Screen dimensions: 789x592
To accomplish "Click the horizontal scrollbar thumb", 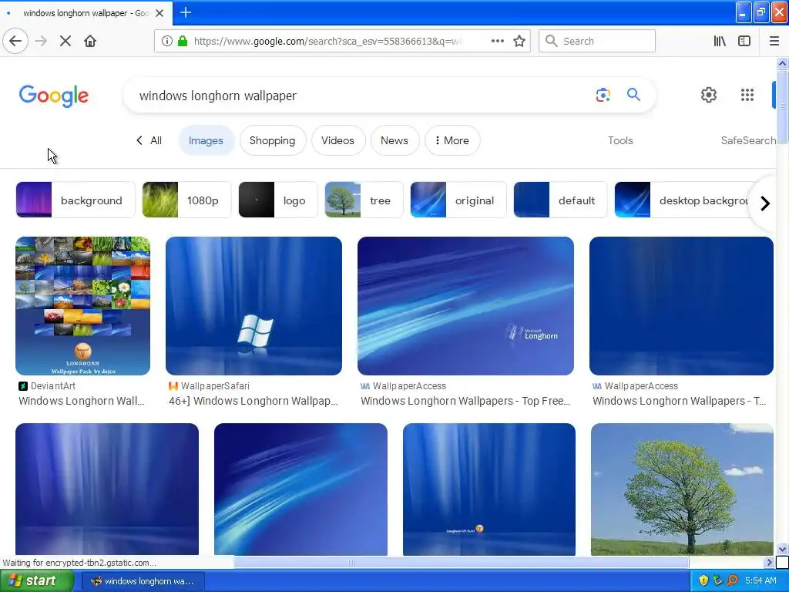I will (462, 562).
